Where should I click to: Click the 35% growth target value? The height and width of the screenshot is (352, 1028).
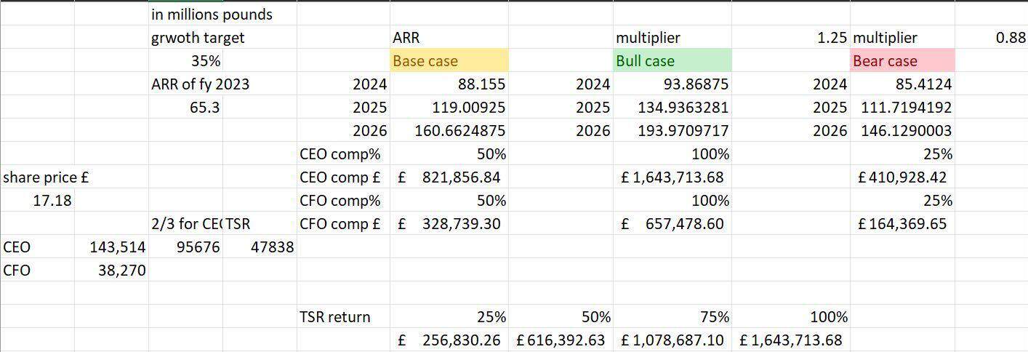point(206,61)
